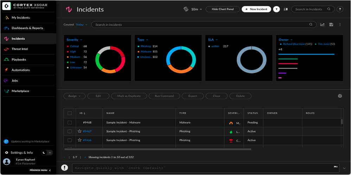
Task: Open Marketplace from the sidebar menu
Action: [20, 91]
